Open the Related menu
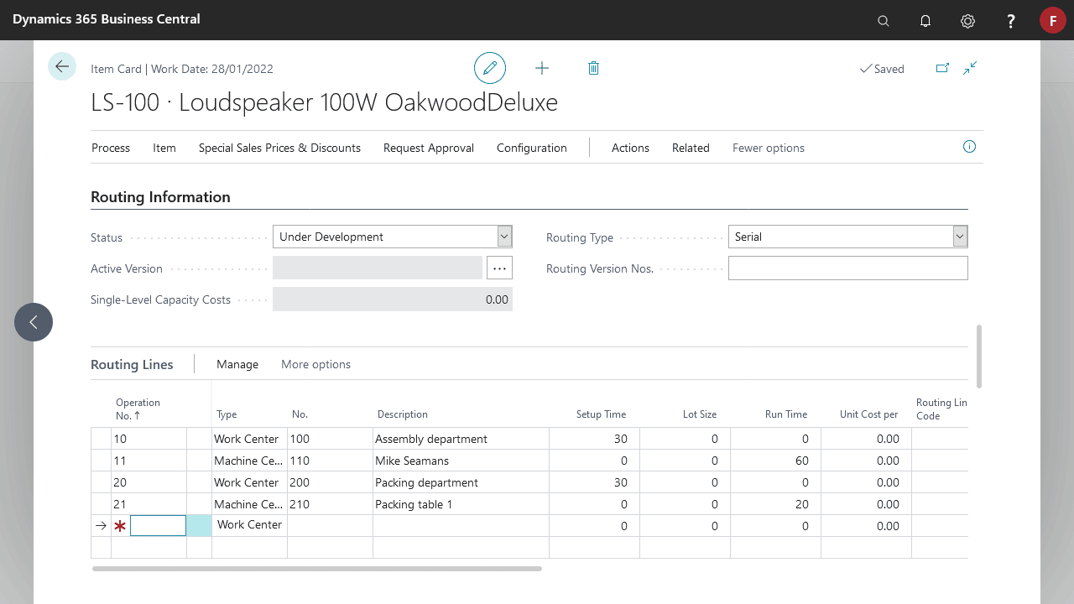The height and width of the screenshot is (604, 1074). point(691,148)
